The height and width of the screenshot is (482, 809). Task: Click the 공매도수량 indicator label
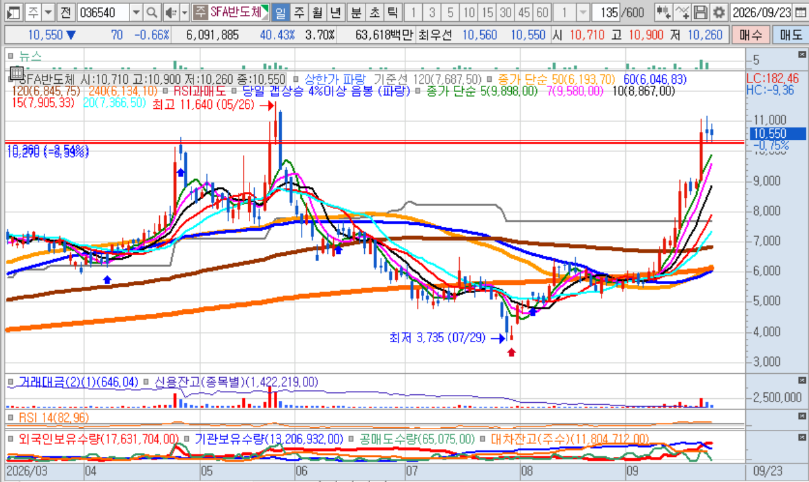417,439
